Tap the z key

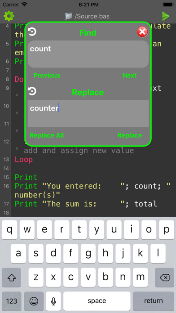[35, 277]
